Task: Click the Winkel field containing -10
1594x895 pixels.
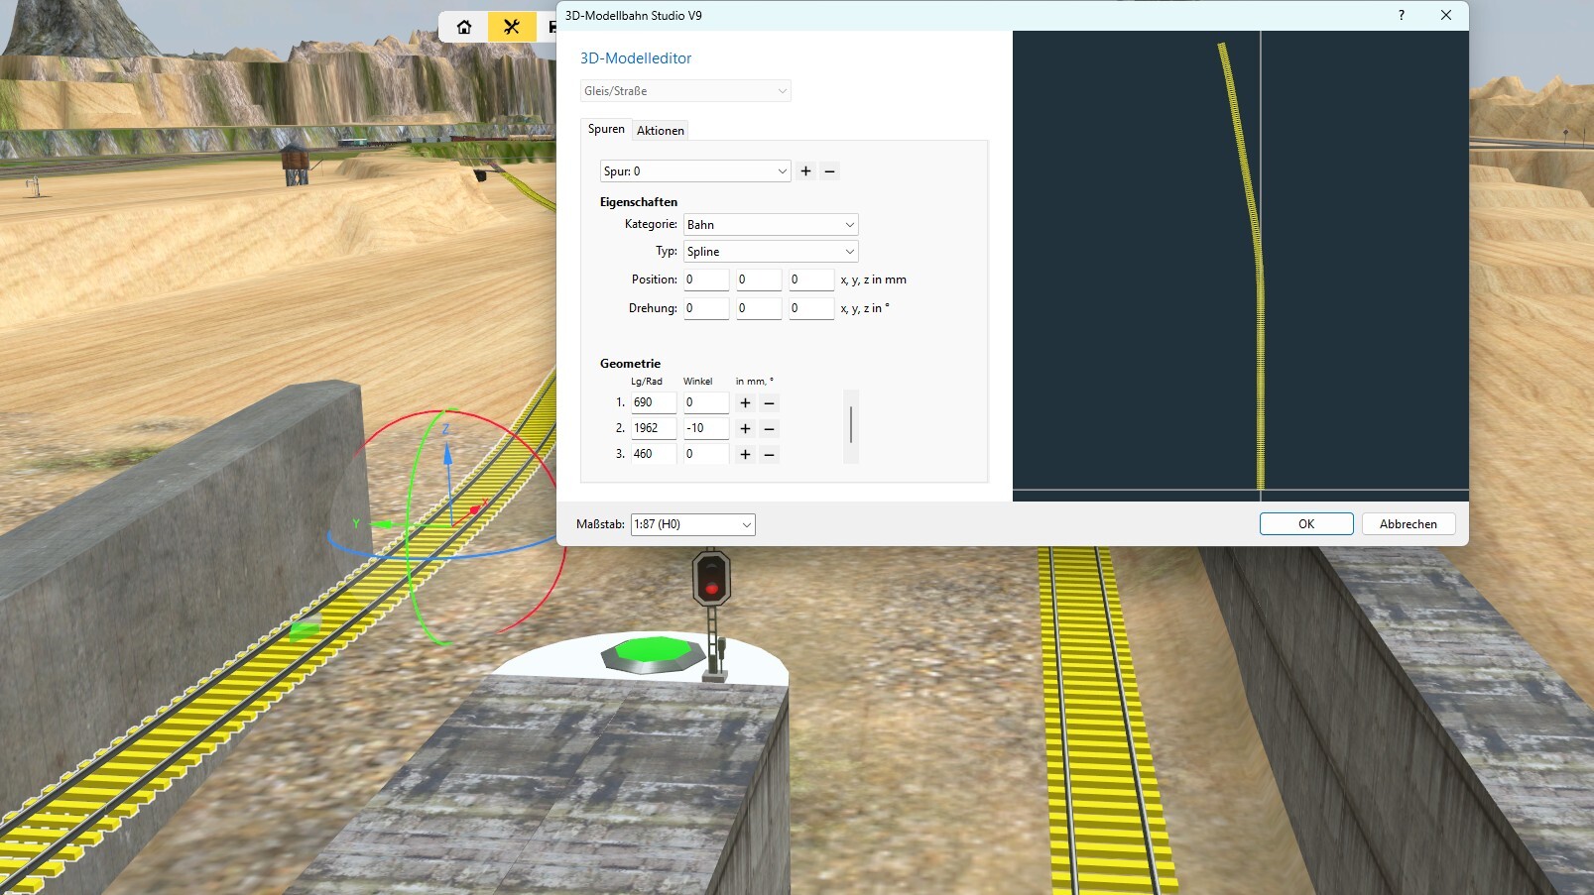Action: tap(706, 428)
